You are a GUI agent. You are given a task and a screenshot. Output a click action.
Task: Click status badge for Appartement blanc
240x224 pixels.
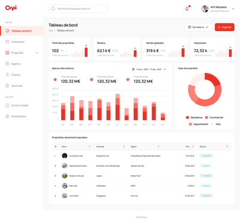tap(206, 166)
